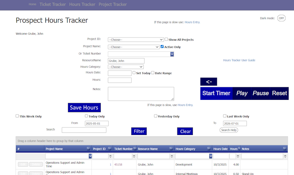
Task: Expand the Ticket Number combo box arrow
Action: (x=172, y=54)
